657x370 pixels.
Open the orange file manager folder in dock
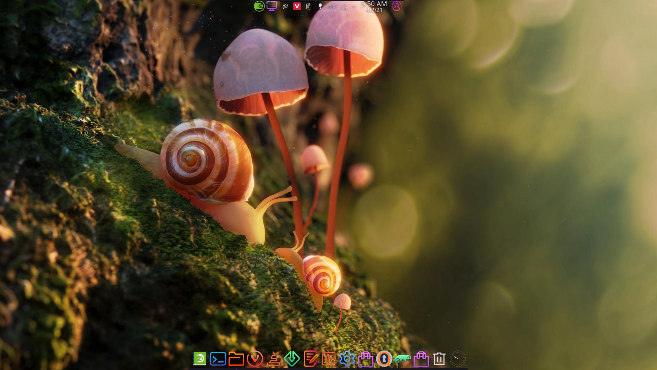[236, 359]
